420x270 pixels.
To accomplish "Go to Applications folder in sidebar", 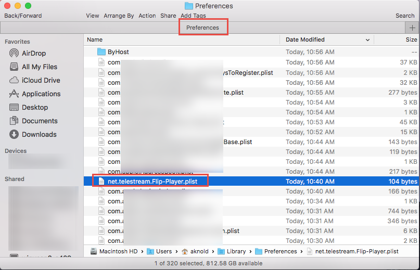I will pyautogui.click(x=41, y=94).
